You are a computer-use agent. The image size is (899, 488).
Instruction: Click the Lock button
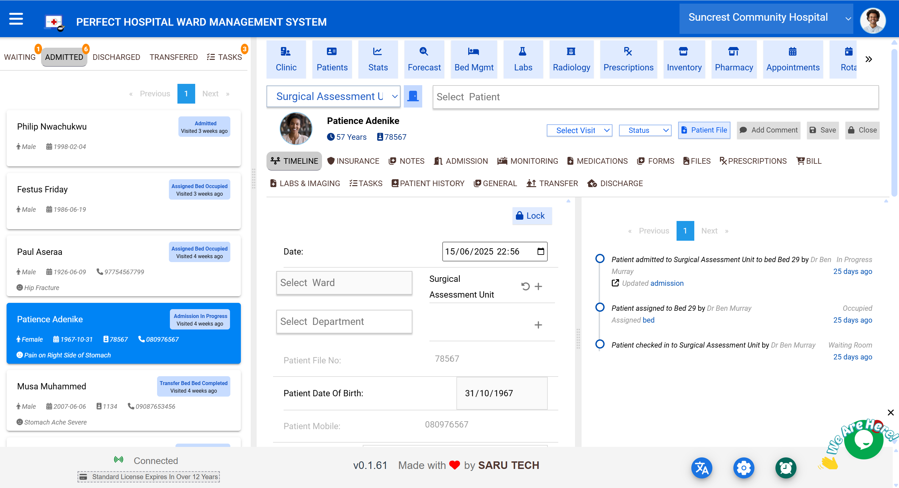tap(532, 216)
